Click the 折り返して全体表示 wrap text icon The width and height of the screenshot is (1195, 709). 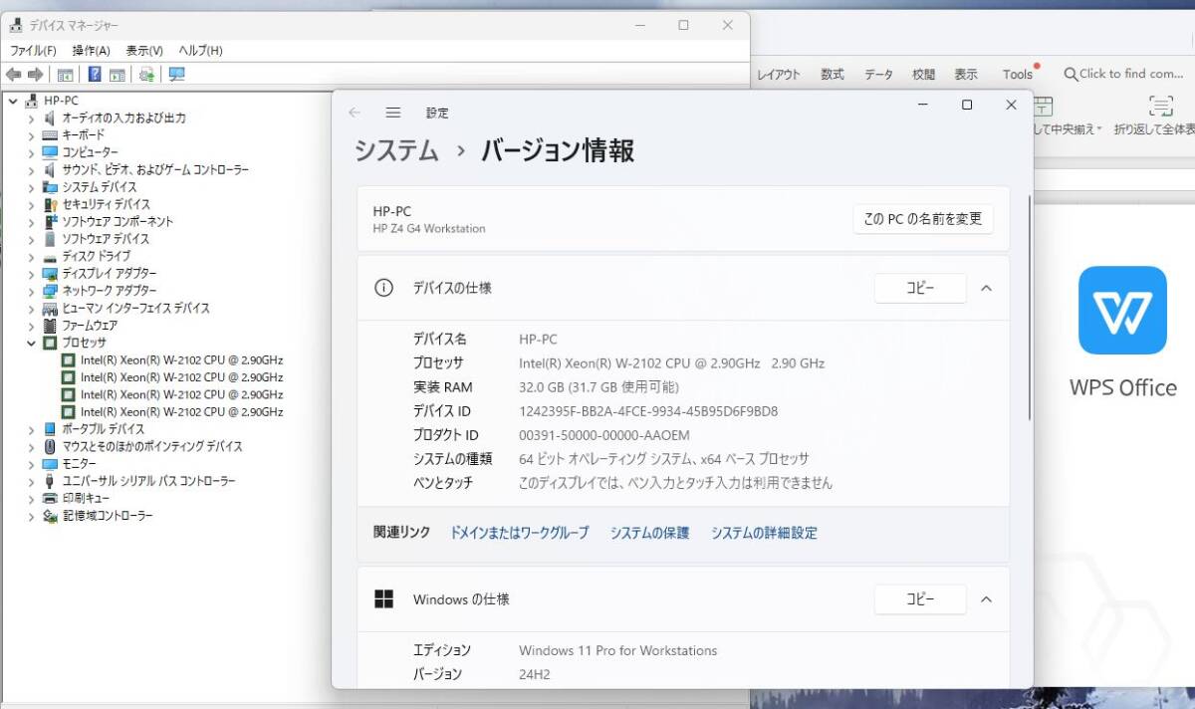point(1161,107)
